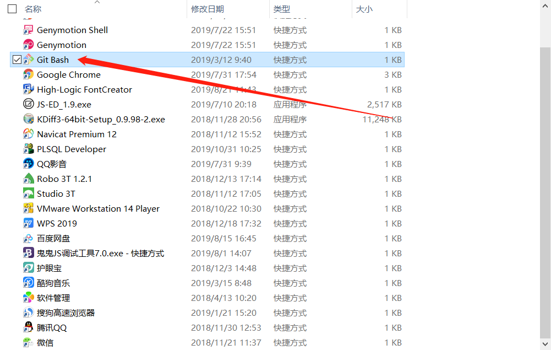Viewport: 551px width, 350px height.
Task: Select the VMware Workstation 14 Player name
Action: tap(98, 208)
